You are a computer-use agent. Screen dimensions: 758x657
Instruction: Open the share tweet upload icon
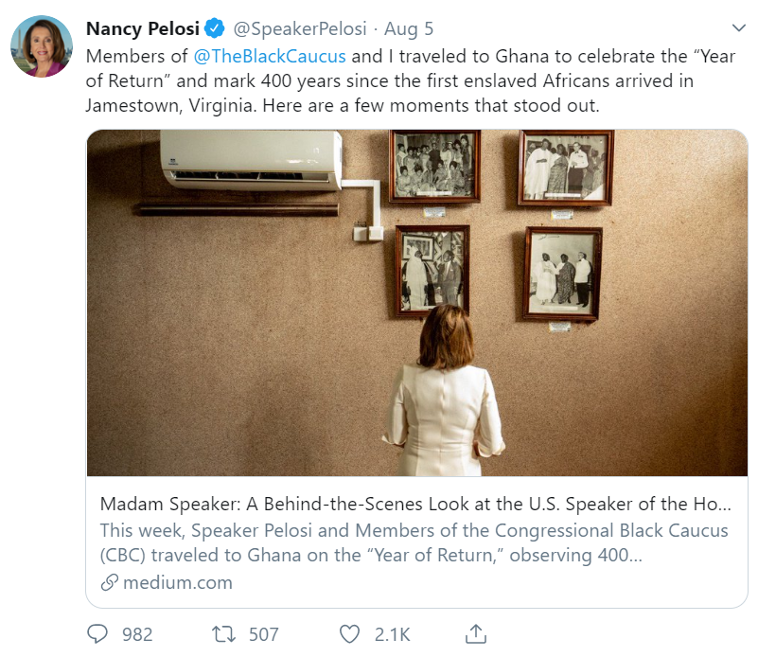477,633
